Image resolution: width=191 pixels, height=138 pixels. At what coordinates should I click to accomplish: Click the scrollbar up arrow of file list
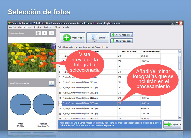point(180,51)
